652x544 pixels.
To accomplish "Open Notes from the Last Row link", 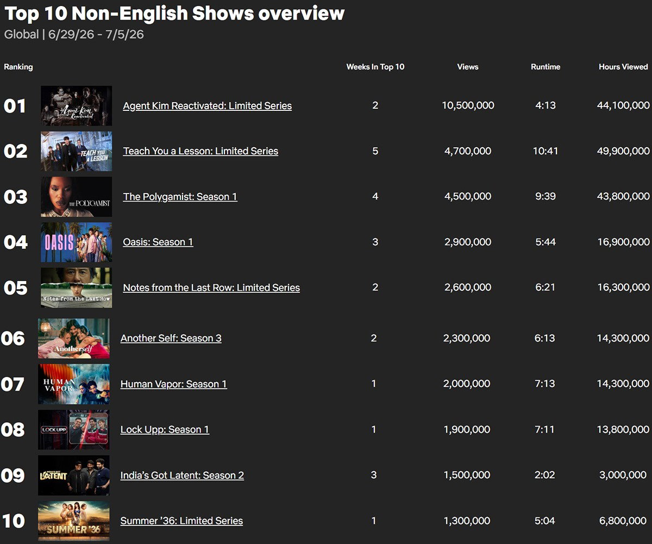I will (x=211, y=287).
